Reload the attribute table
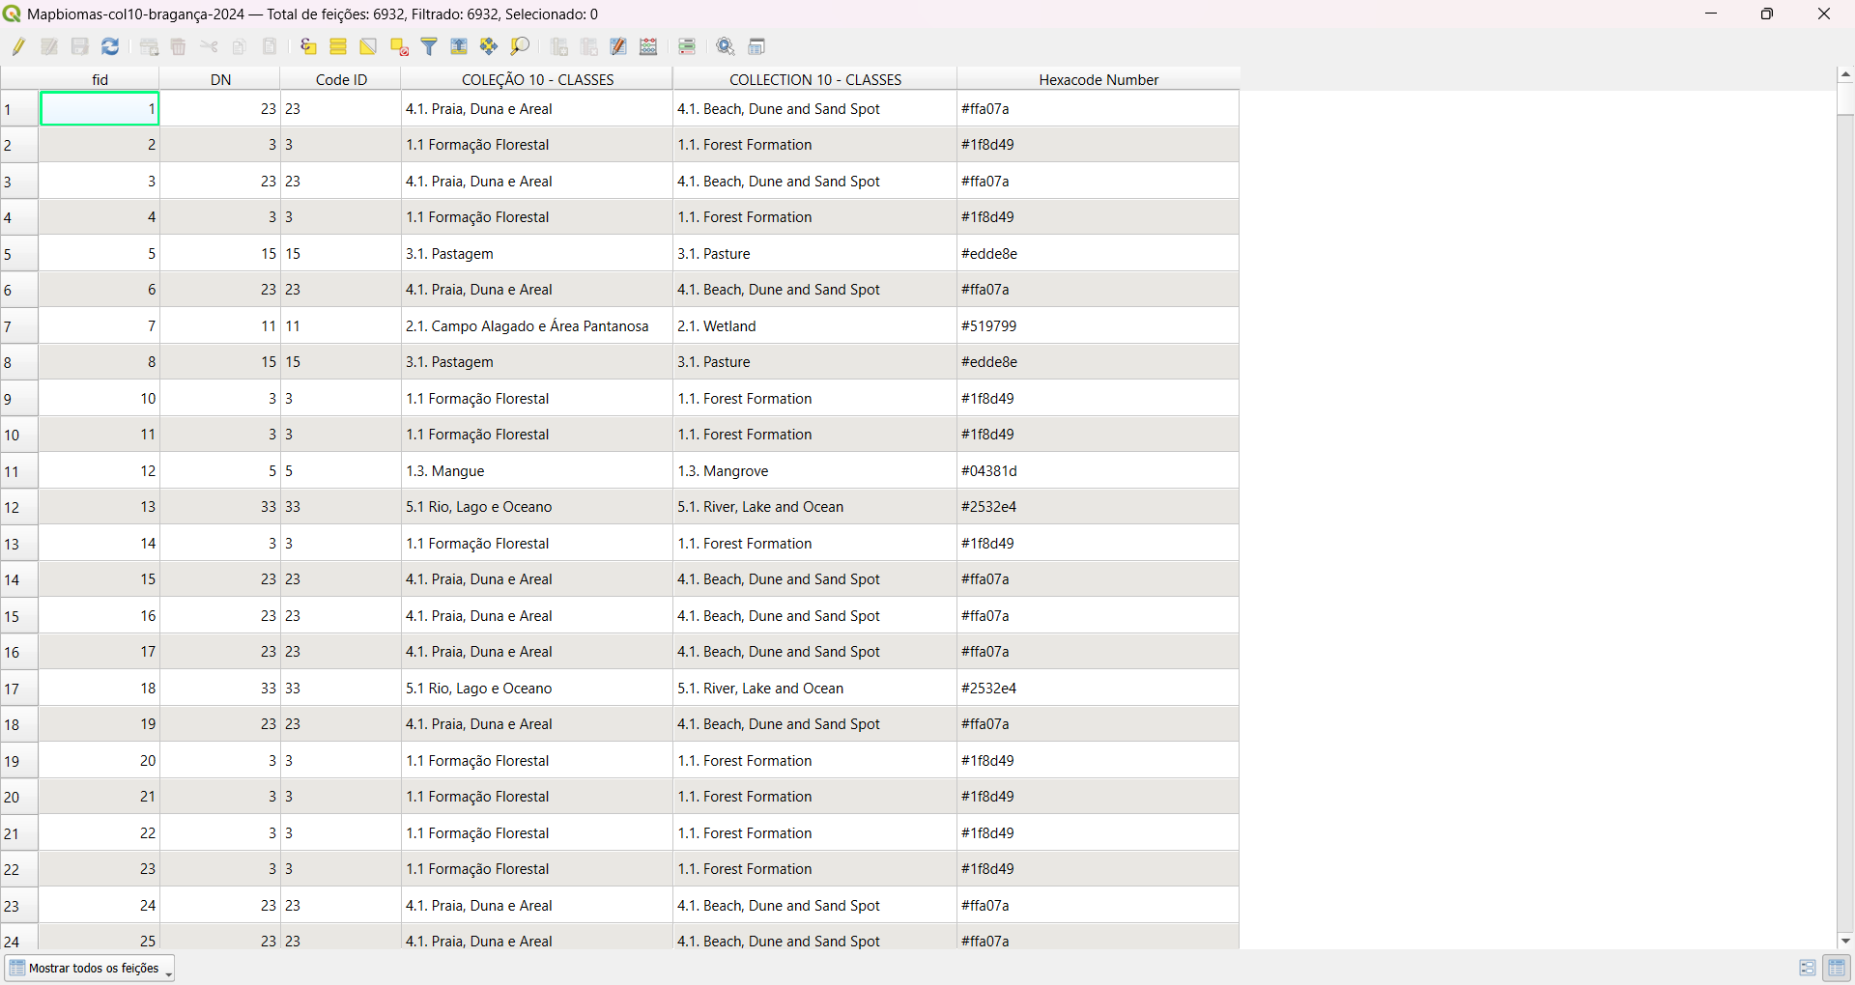 [110, 46]
